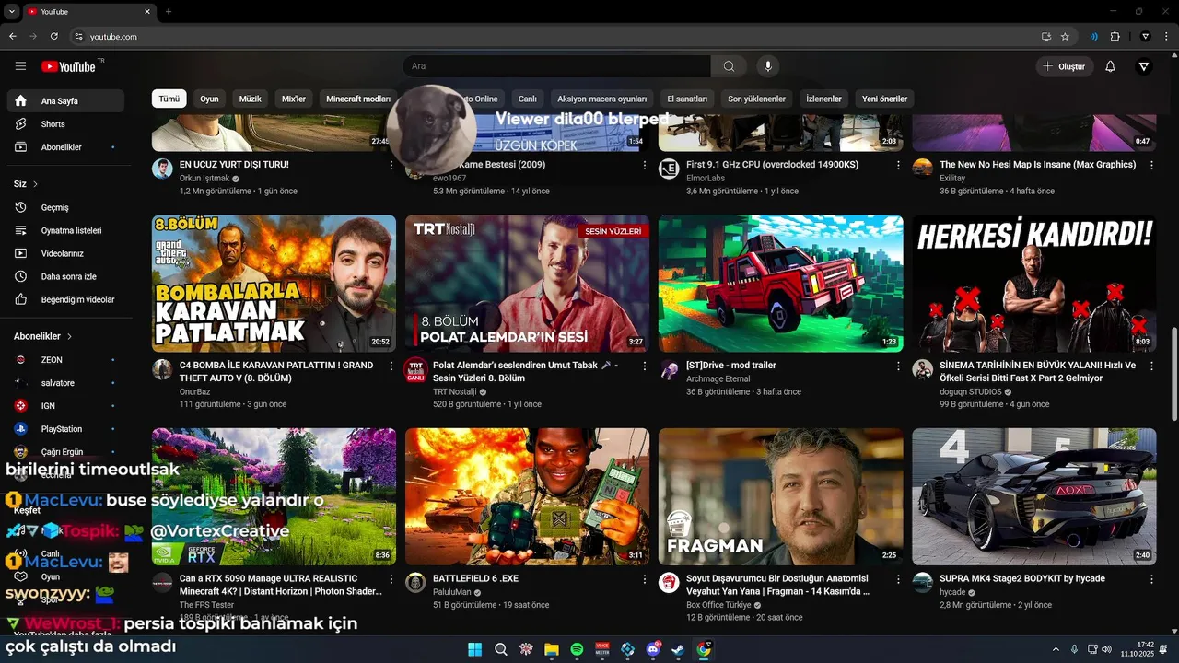1179x663 pixels.
Task: Select the İzlenenler chip
Action: (823, 99)
